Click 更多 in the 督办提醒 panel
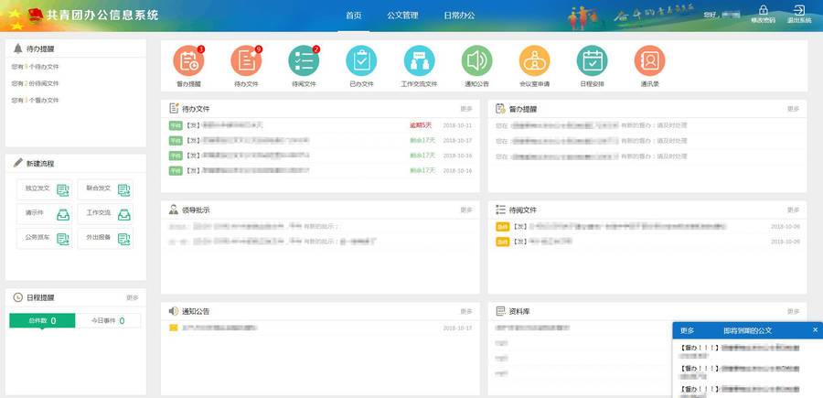823x398 pixels. pos(793,109)
